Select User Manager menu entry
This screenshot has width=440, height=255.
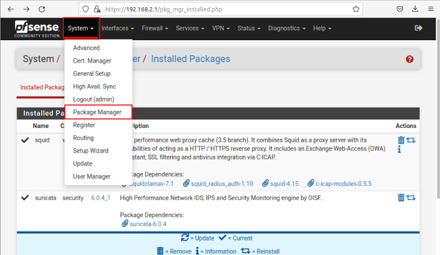(x=92, y=177)
